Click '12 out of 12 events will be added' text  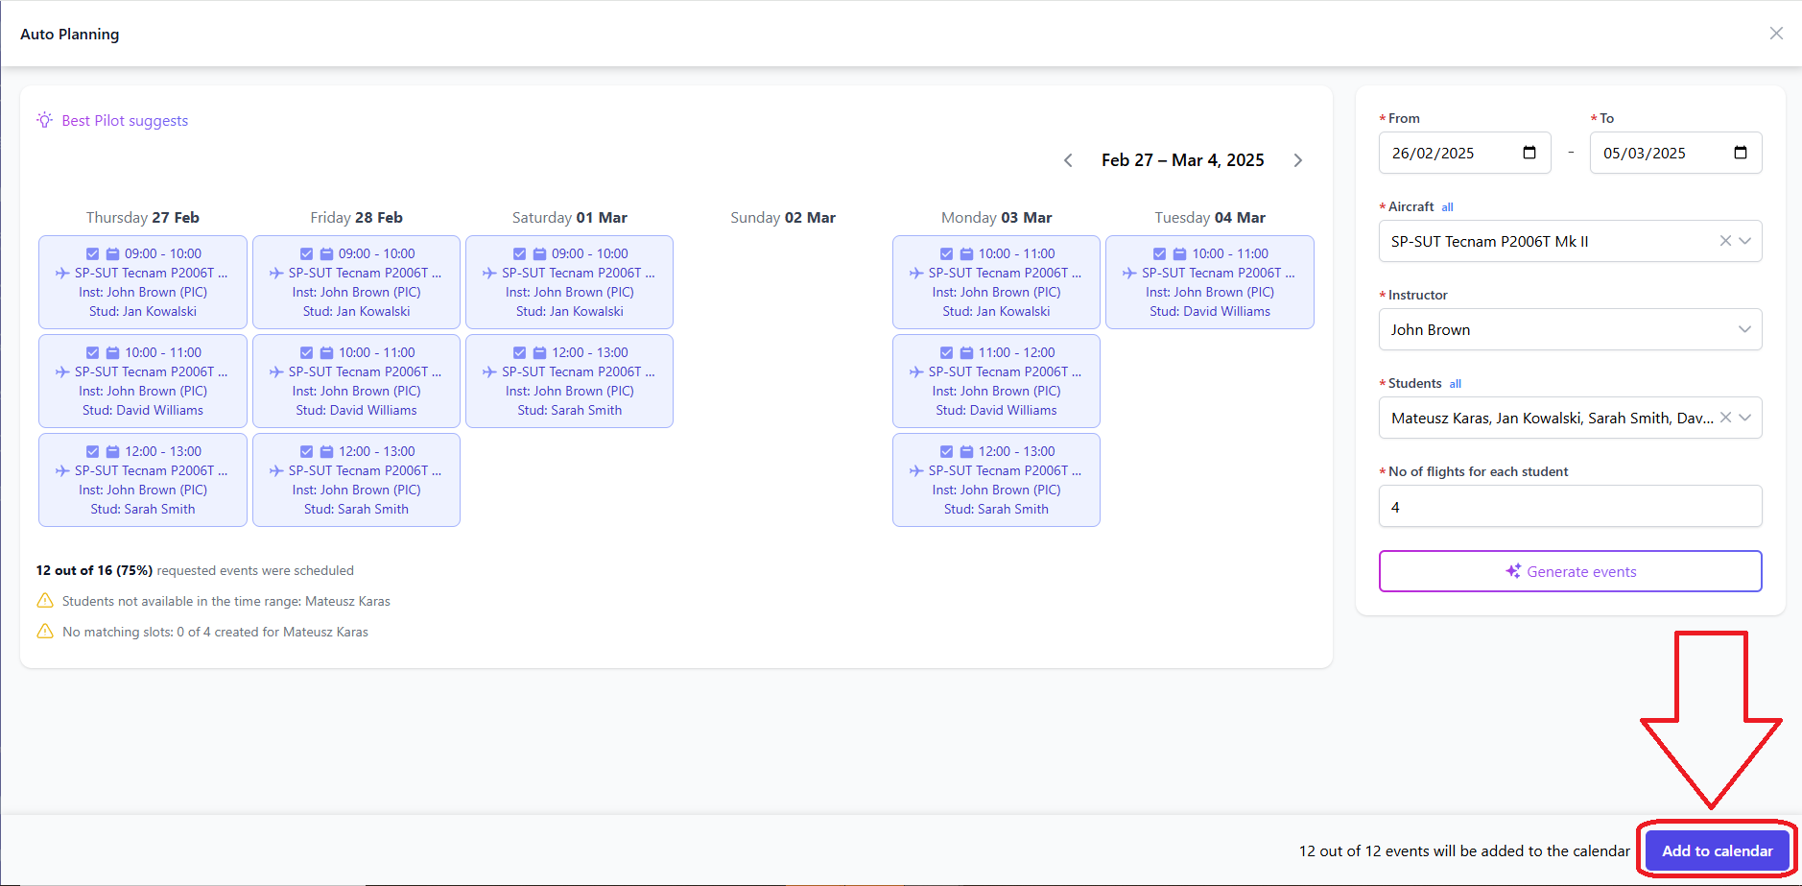pyautogui.click(x=1464, y=851)
